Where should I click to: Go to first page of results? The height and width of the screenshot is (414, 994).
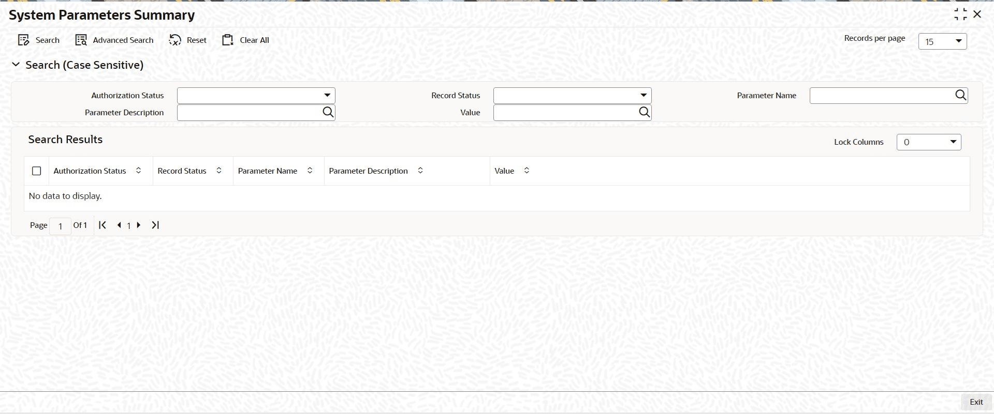pyautogui.click(x=103, y=225)
